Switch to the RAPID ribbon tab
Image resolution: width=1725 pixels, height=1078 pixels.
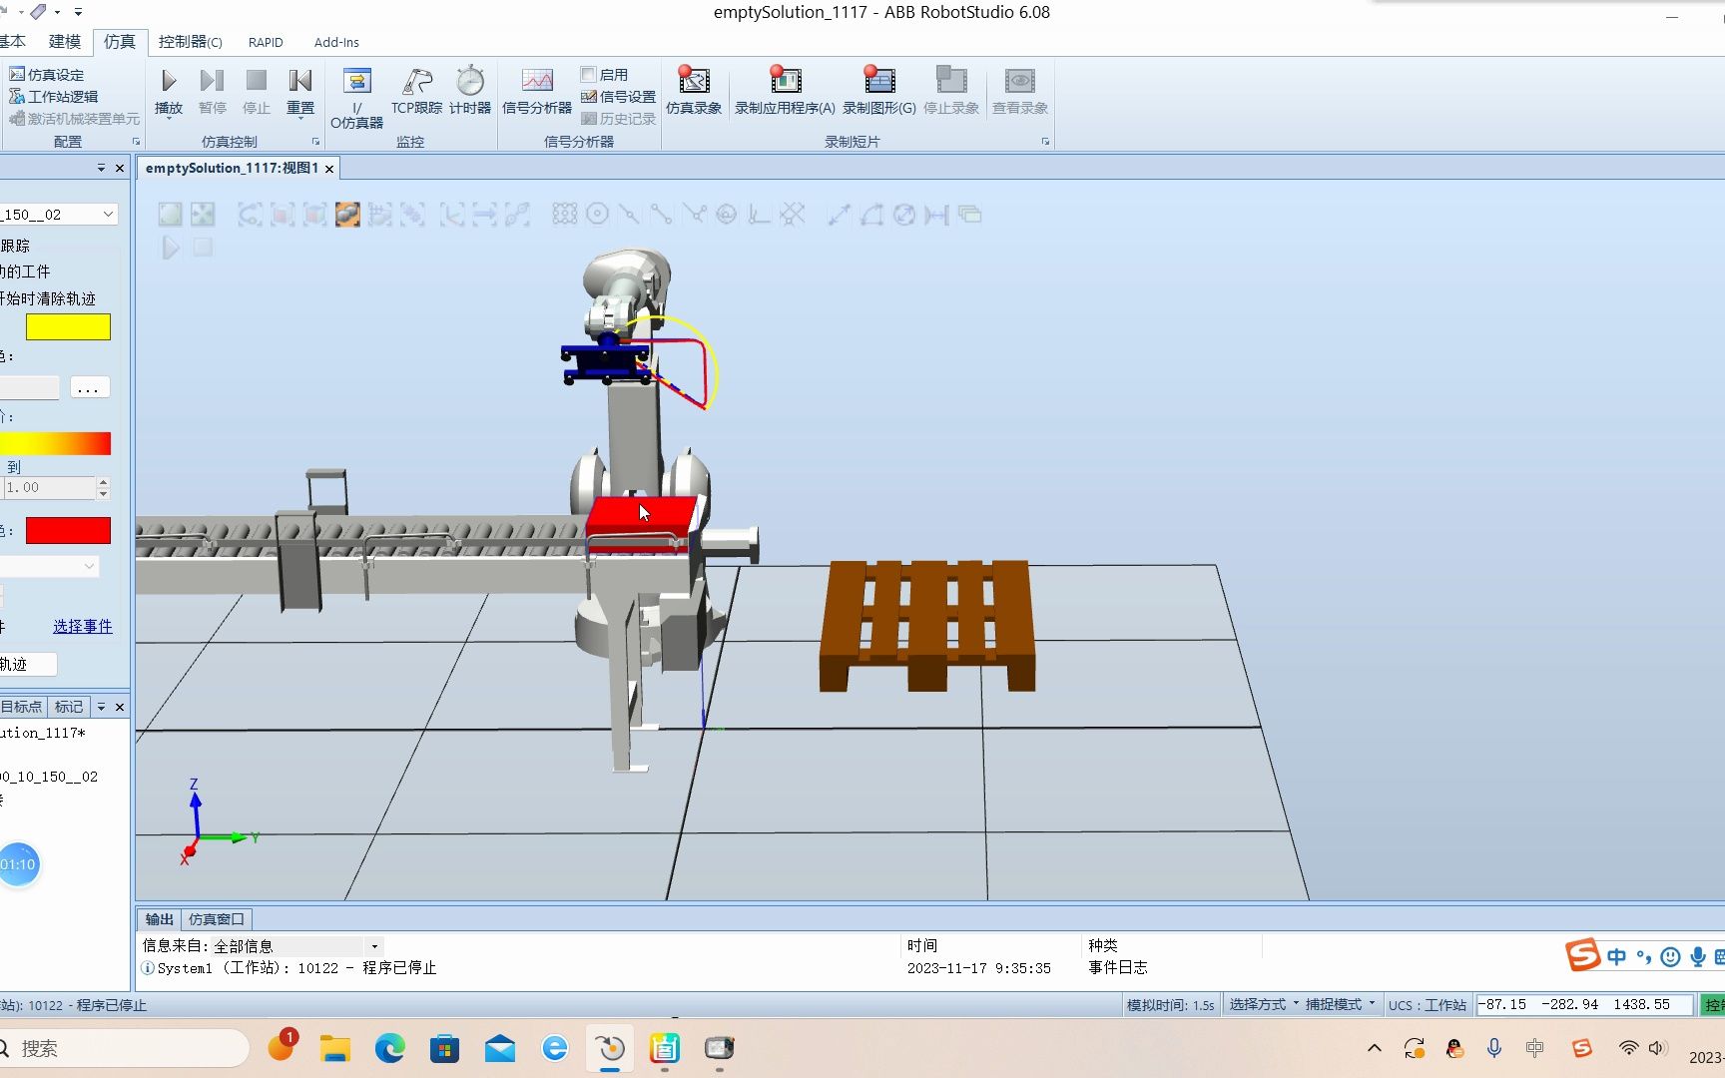[x=266, y=42]
